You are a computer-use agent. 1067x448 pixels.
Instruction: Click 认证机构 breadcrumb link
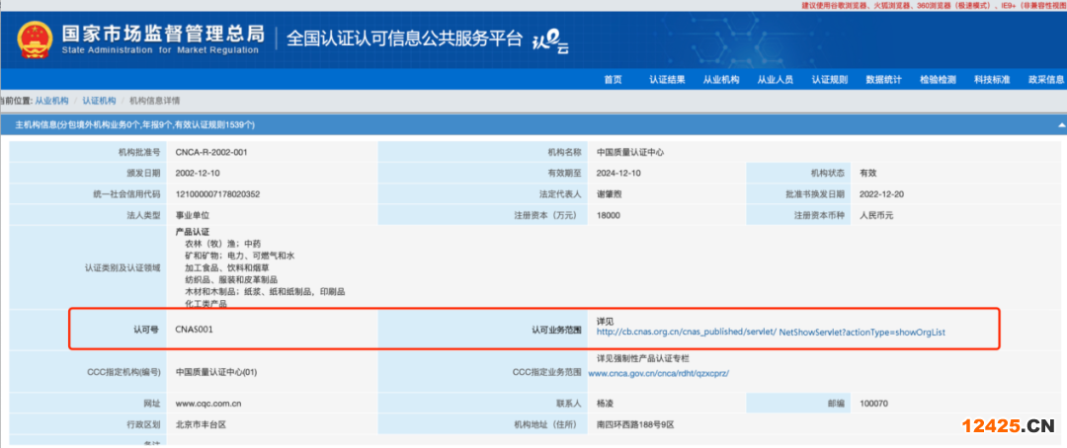pyautogui.click(x=99, y=101)
